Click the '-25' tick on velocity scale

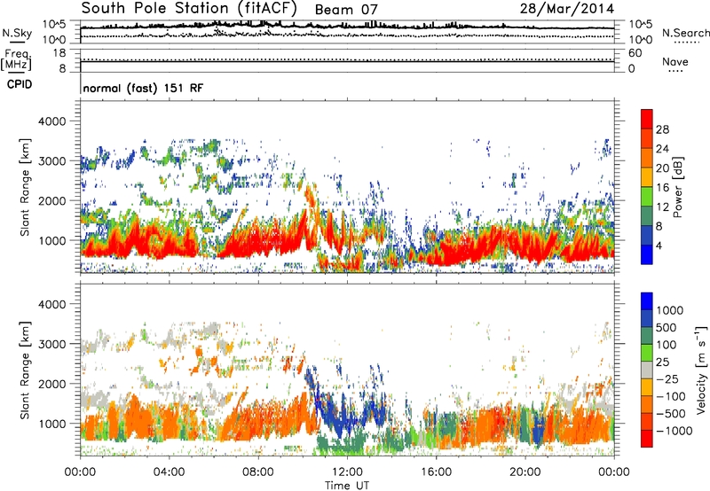(x=667, y=378)
